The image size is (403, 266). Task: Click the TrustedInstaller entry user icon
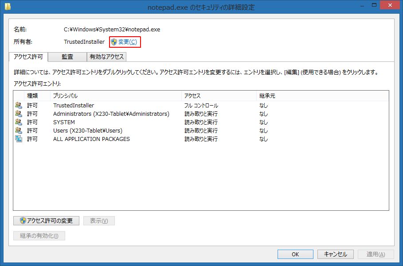tap(19, 106)
